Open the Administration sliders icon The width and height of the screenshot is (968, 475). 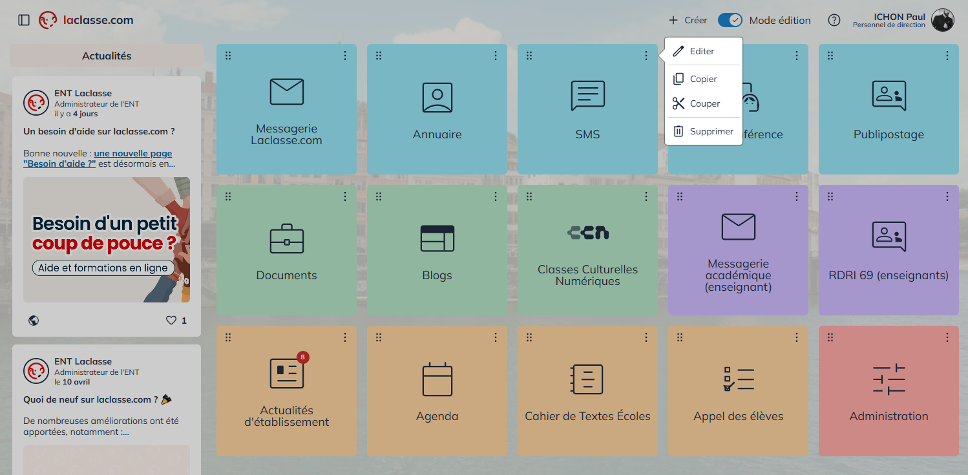click(889, 379)
